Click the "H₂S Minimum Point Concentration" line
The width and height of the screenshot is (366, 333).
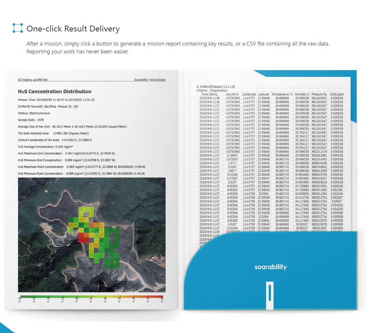(x=81, y=173)
